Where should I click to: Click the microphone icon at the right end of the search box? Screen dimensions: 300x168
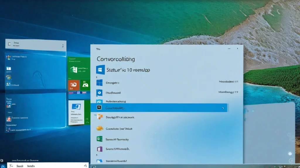coord(85,166)
